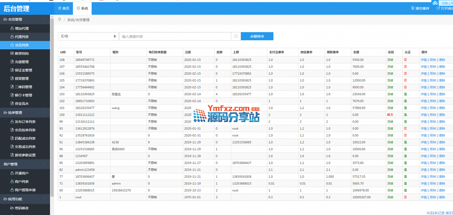Click the 余额排序 button

point(257,36)
